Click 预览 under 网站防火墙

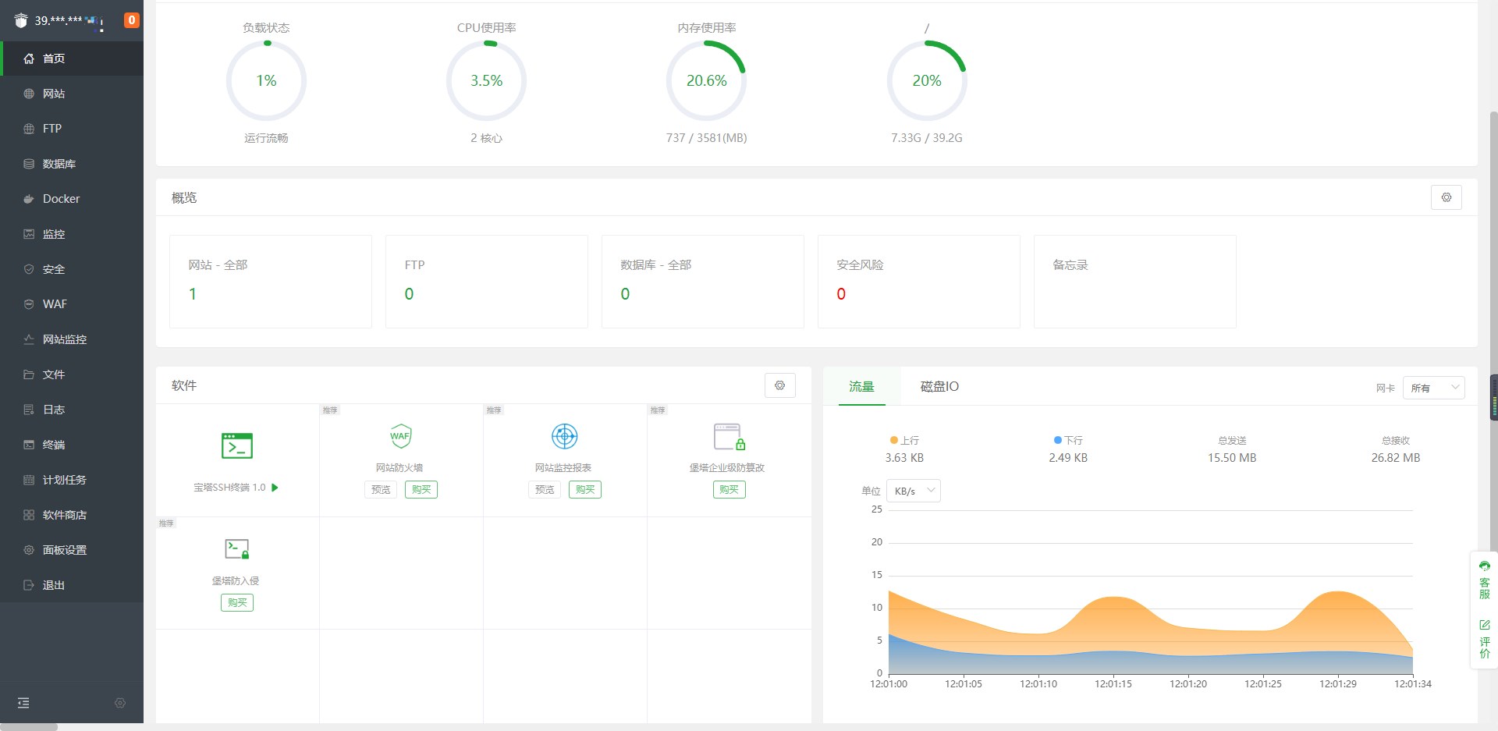click(x=381, y=489)
